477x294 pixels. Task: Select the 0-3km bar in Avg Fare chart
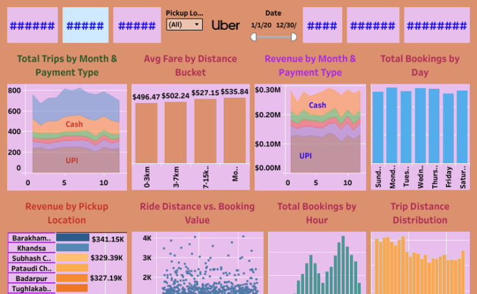click(x=146, y=133)
